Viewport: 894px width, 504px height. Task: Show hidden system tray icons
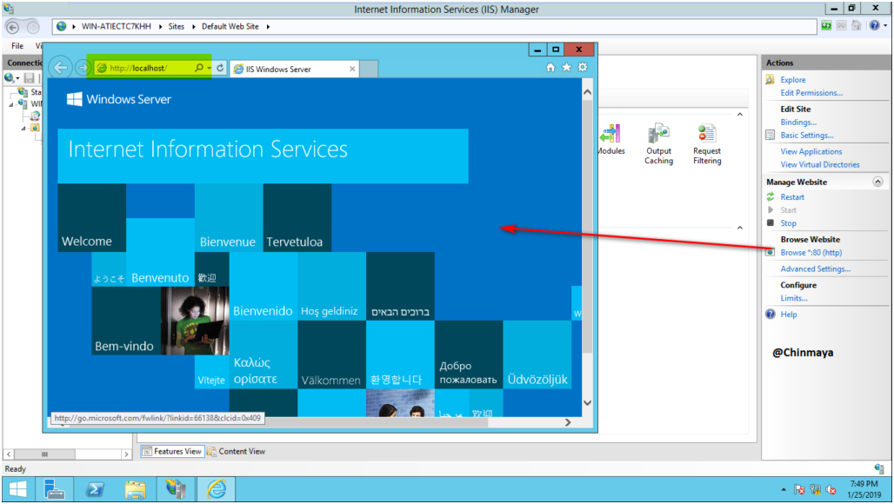coord(784,490)
